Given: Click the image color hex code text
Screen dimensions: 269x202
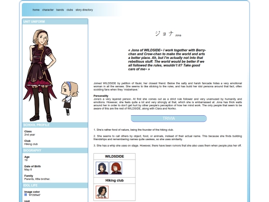Looking at the screenshot, I should (34, 195).
